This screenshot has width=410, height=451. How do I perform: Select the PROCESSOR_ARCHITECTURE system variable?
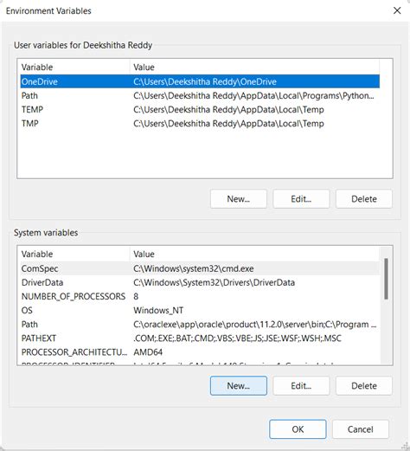point(200,352)
